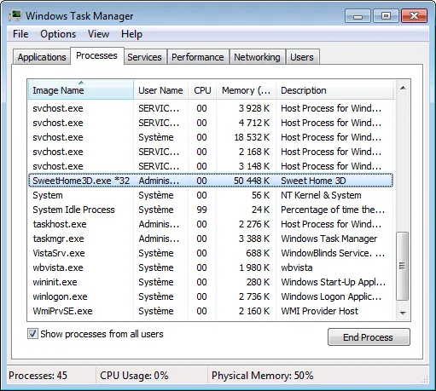
Task: Sort processes by Memory column
Action: [x=246, y=90]
